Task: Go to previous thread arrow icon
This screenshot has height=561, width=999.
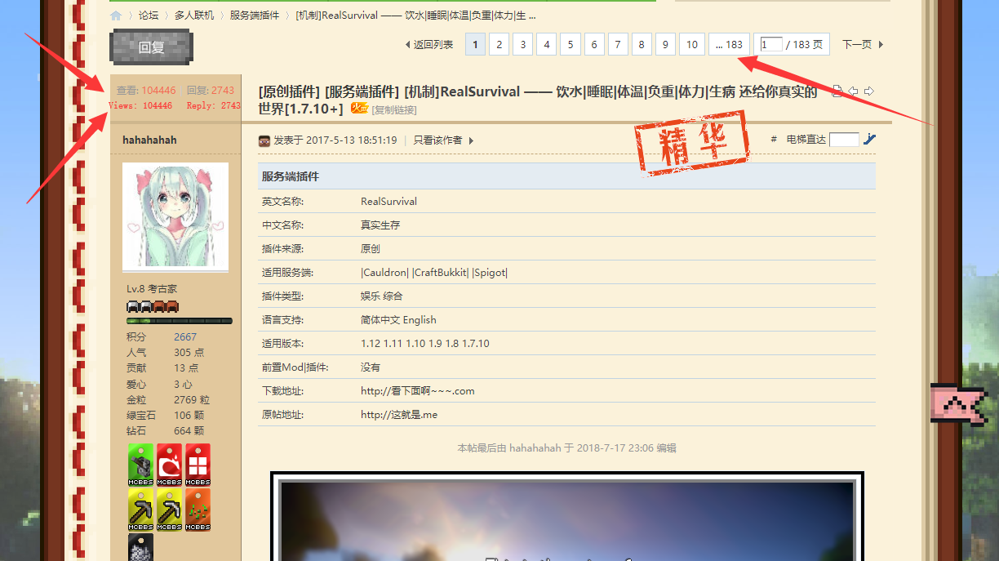Action: click(853, 91)
